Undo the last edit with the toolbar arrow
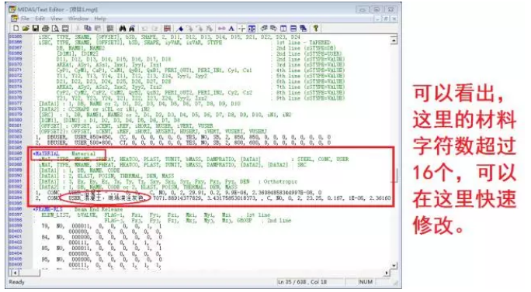Image resolution: width=531 pixels, height=292 pixels. click(144, 29)
